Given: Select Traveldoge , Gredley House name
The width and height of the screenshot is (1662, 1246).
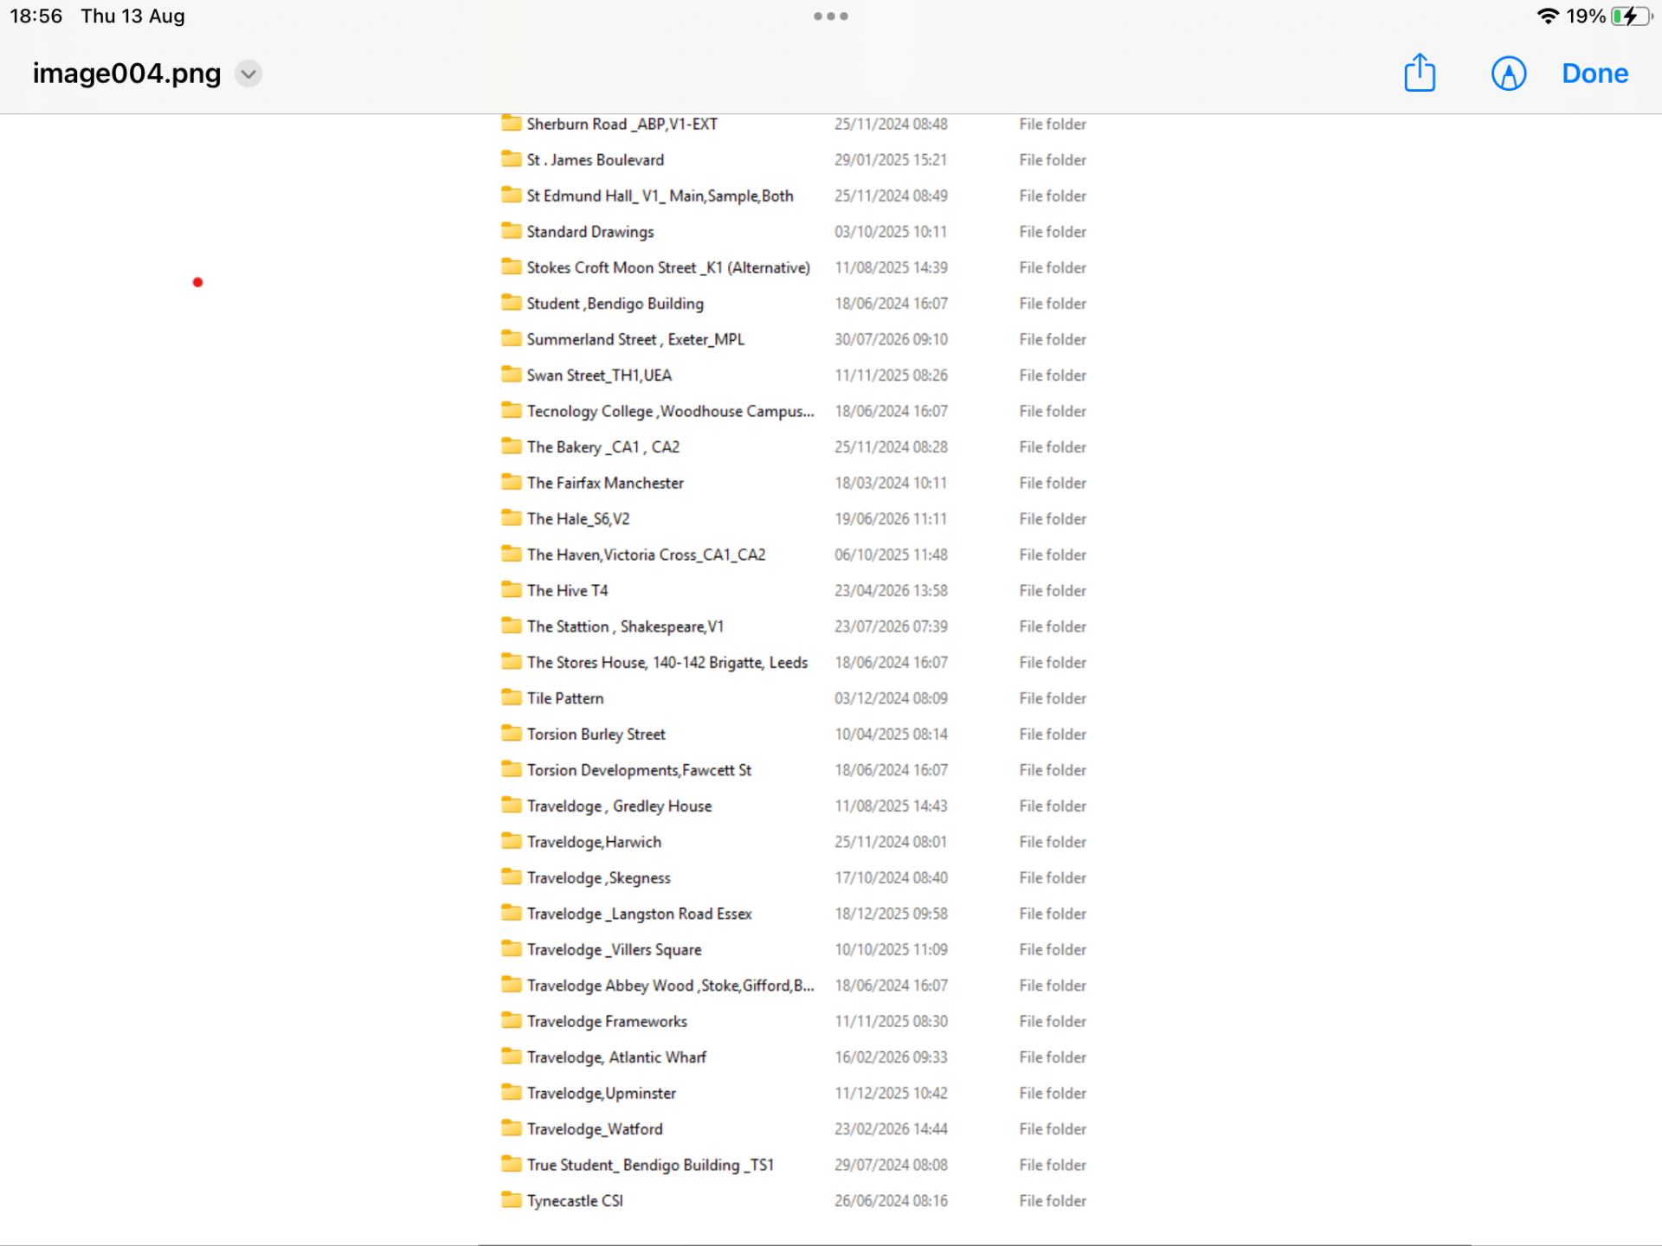Looking at the screenshot, I should pyautogui.click(x=619, y=806).
